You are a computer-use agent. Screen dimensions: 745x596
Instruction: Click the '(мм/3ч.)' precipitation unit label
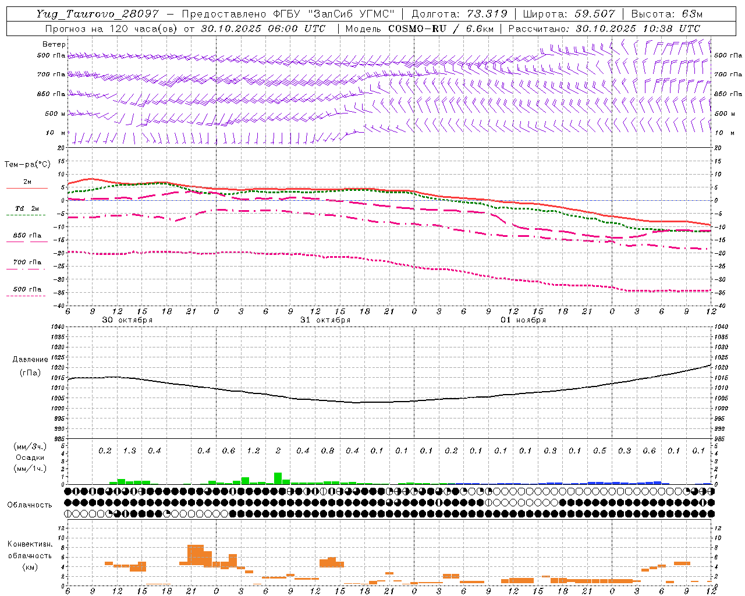[30, 447]
